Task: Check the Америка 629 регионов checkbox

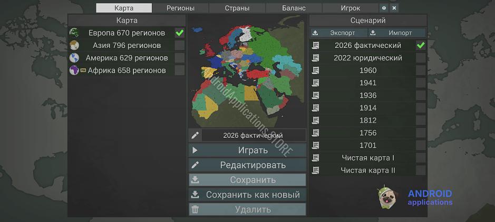Action: point(180,58)
